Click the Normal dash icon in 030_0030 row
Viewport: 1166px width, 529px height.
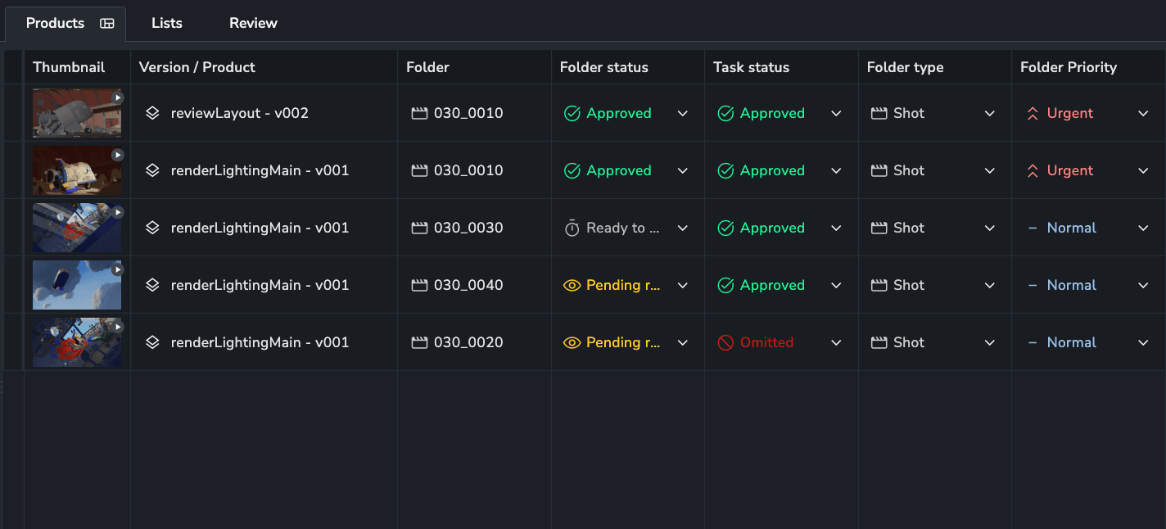coord(1033,228)
